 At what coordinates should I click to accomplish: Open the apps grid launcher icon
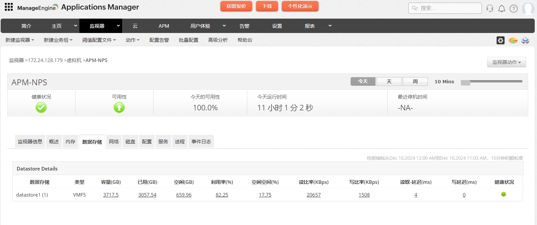tap(9, 7)
